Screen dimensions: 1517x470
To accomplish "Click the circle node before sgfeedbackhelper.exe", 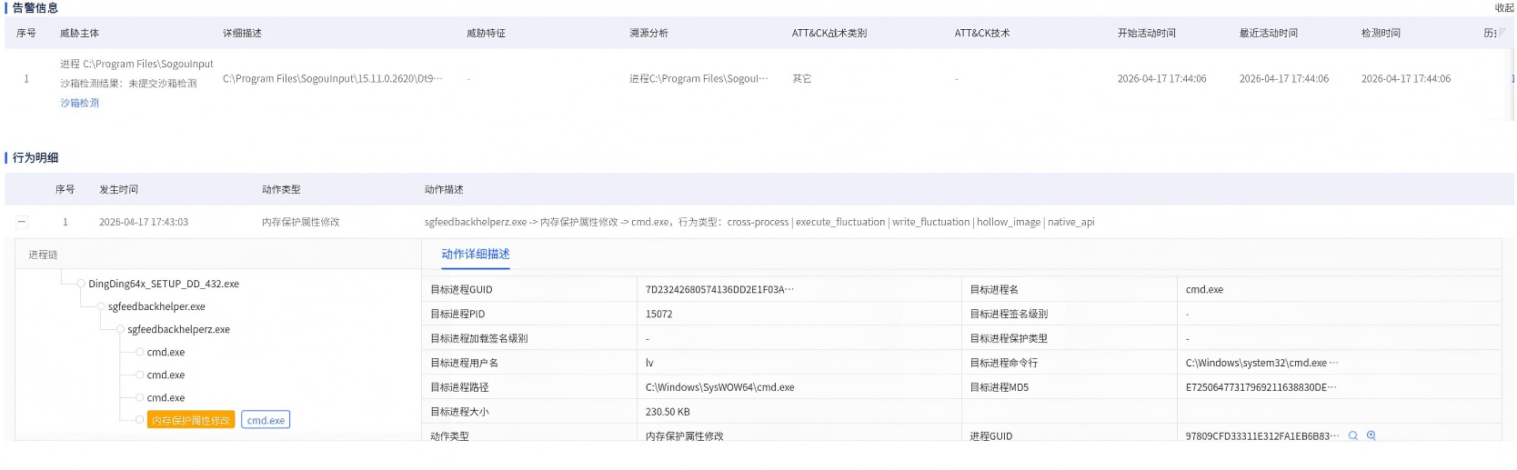I will point(101,306).
